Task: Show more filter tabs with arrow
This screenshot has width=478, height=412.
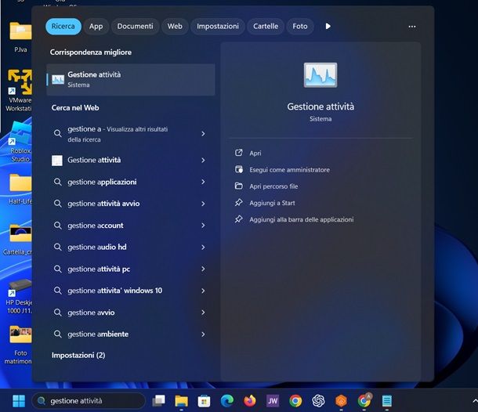Action: pyautogui.click(x=328, y=26)
